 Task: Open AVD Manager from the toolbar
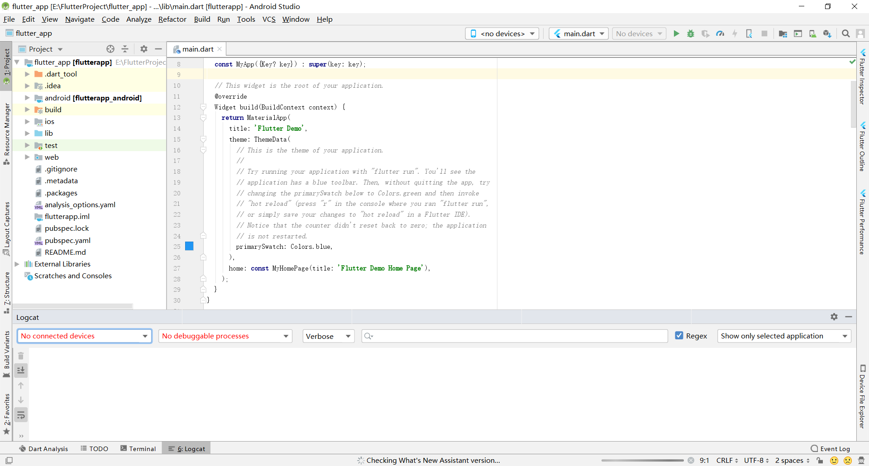pyautogui.click(x=813, y=33)
